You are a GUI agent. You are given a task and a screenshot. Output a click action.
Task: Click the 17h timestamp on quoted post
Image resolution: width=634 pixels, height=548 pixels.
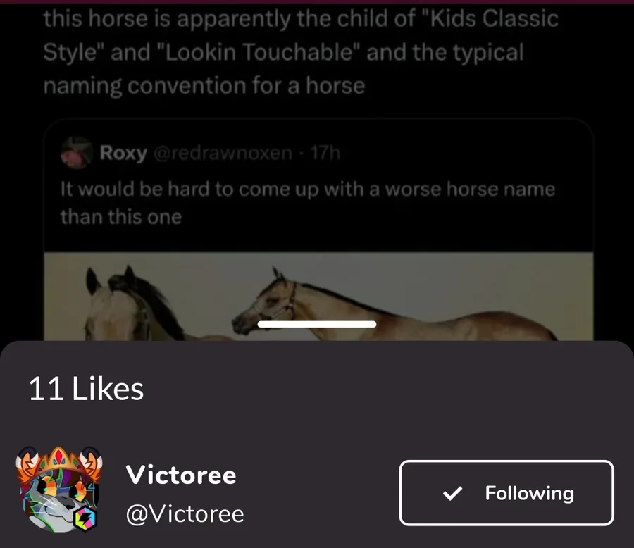(x=325, y=153)
